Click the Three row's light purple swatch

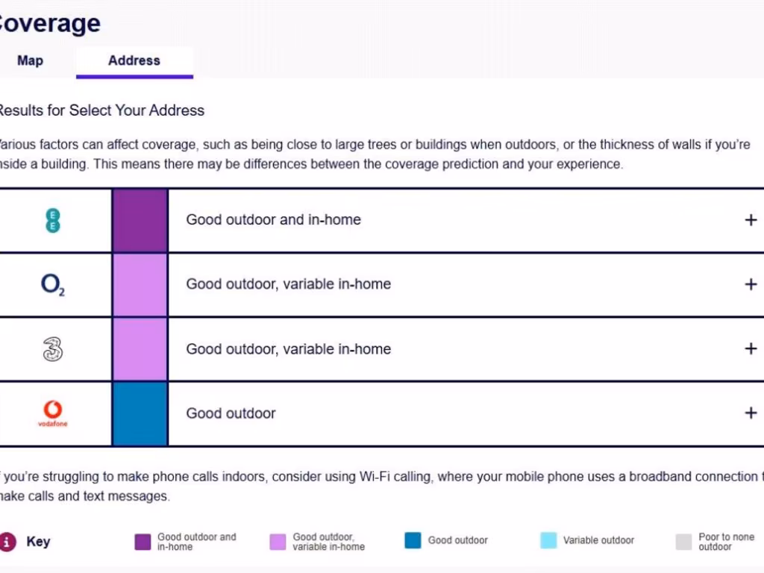(140, 348)
